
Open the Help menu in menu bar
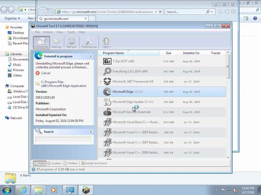(x=82, y=32)
